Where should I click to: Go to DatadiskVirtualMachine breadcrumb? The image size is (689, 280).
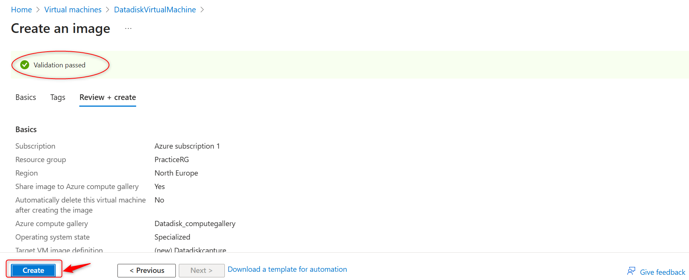pyautogui.click(x=155, y=10)
